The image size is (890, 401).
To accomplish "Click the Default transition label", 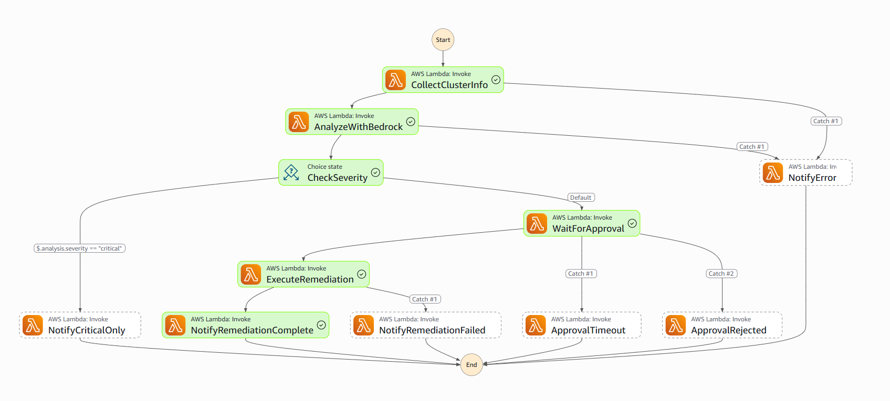I will click(x=581, y=198).
